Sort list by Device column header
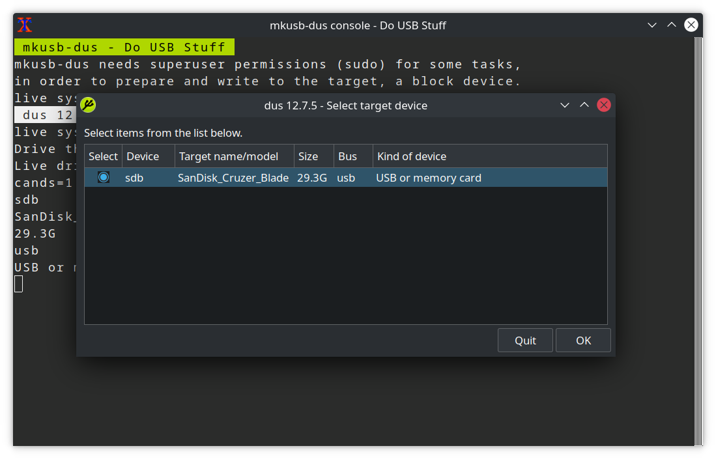The height and width of the screenshot is (459, 716). coord(143,156)
